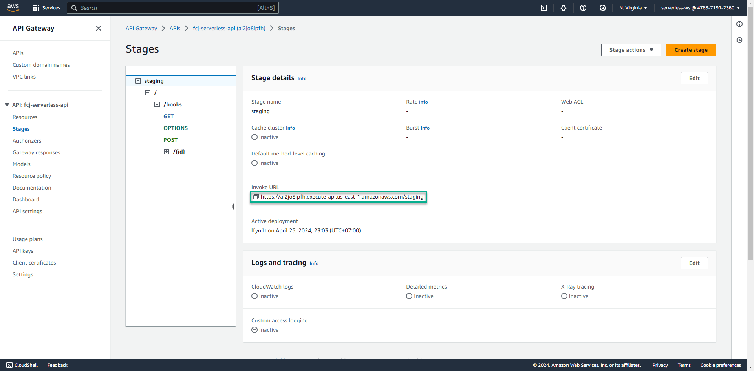Open API settings

click(27, 211)
